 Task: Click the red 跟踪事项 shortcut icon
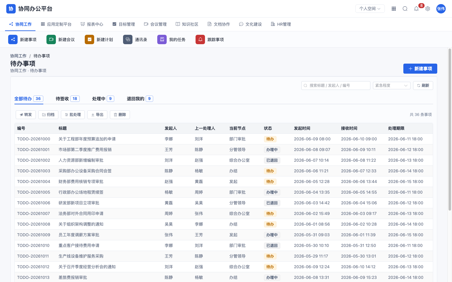tap(200, 39)
